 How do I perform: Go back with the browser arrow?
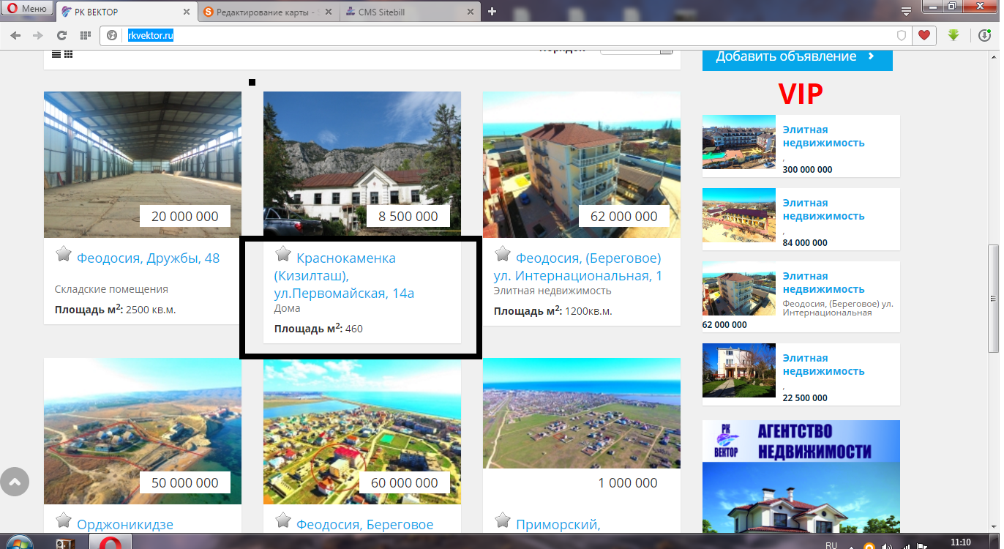pos(15,35)
